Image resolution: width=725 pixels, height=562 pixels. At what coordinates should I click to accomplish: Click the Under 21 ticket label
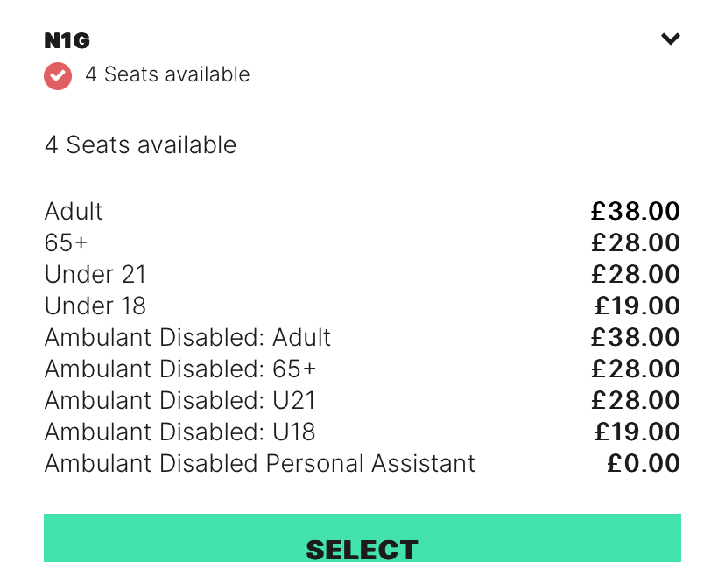coord(95,274)
